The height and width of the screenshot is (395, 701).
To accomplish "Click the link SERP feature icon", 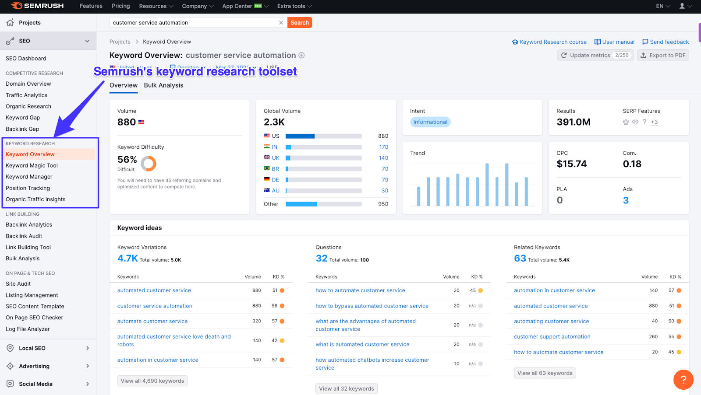I will coord(635,122).
